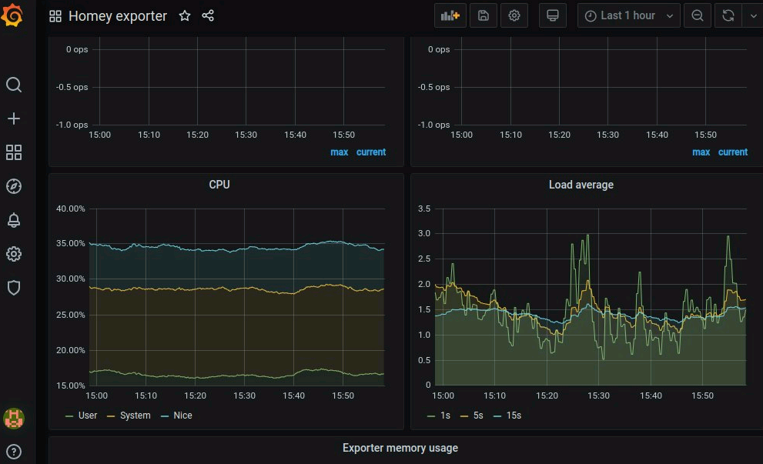Cycle view mode with monitor icon
The image size is (763, 464).
[552, 15]
